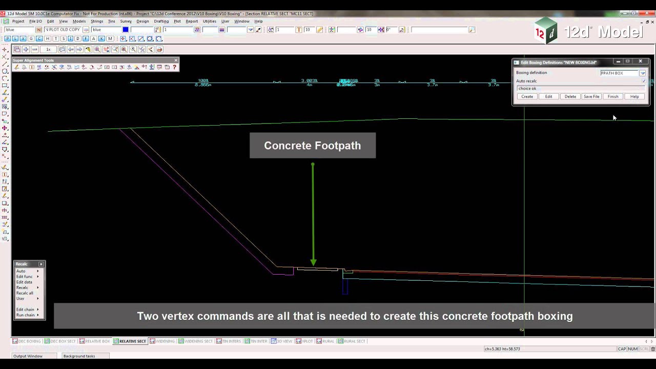The image size is (656, 369).
Task: Click the Save File button
Action: (x=591, y=96)
